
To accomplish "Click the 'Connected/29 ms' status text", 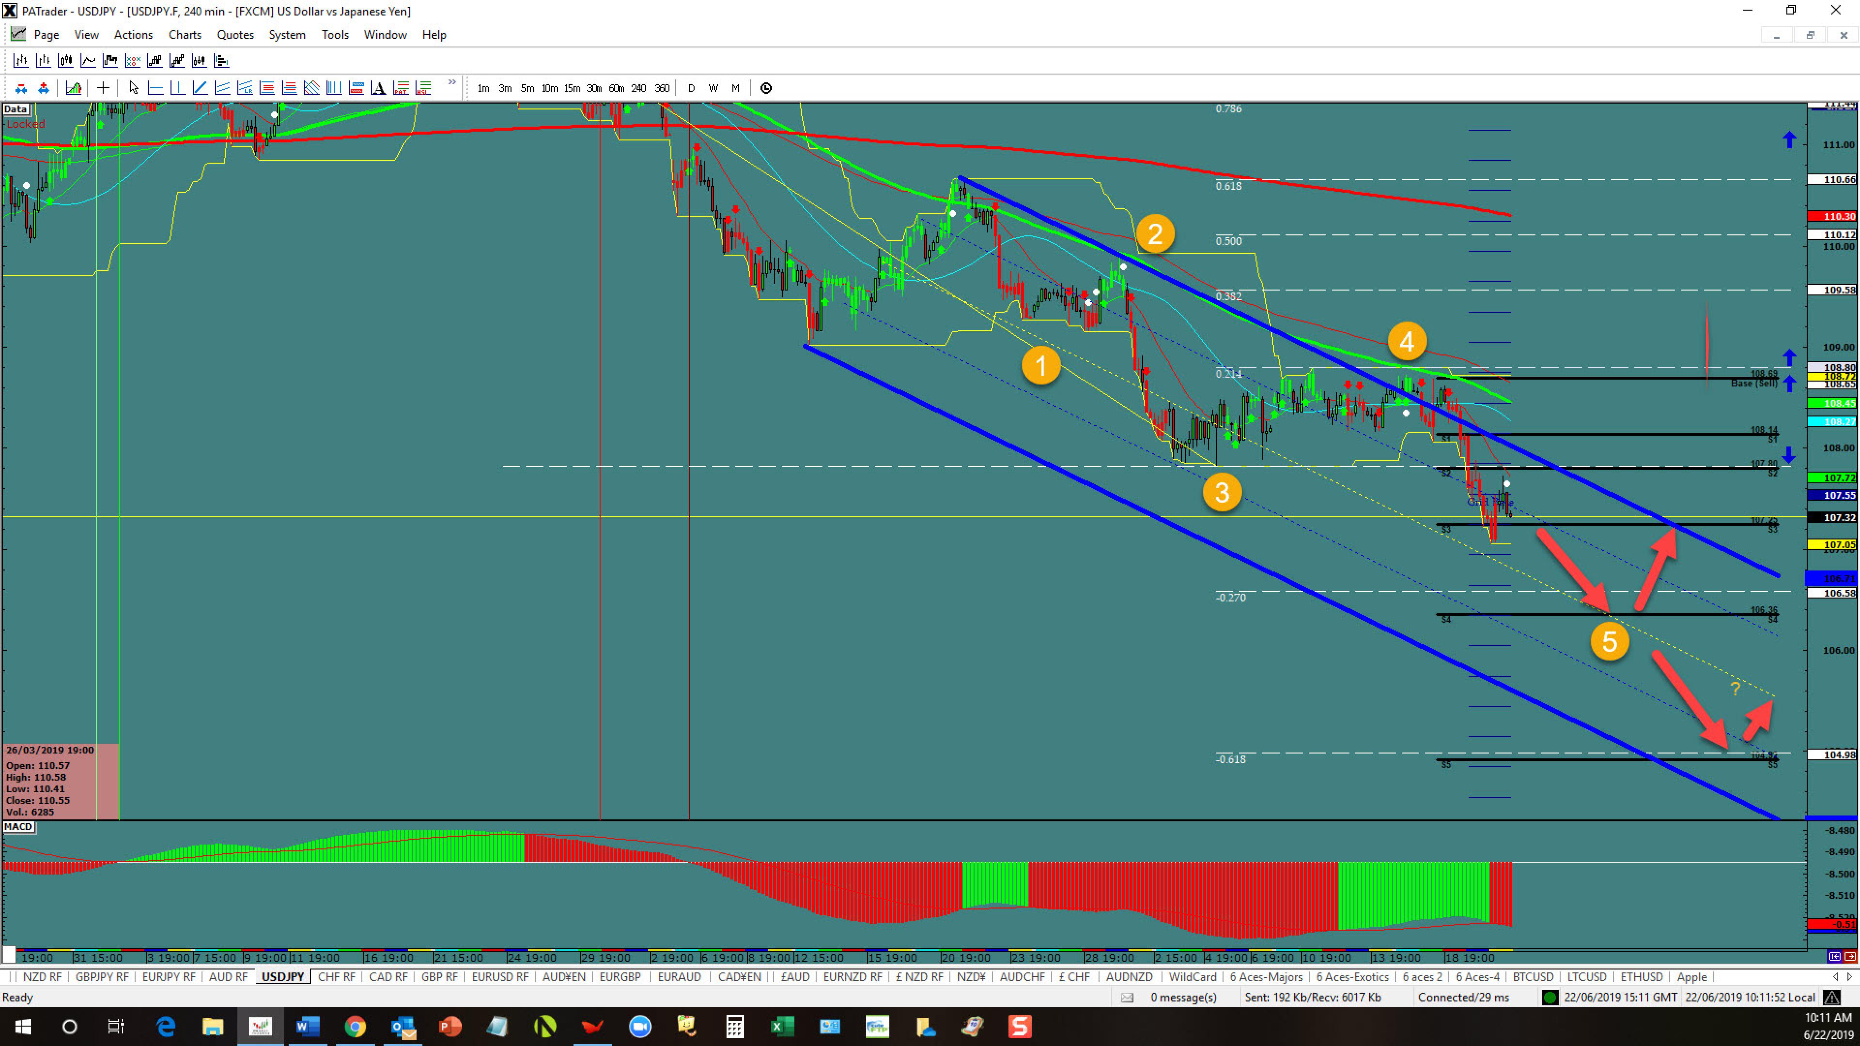I will (x=1463, y=997).
